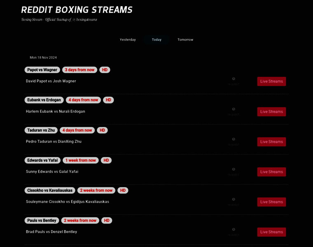Open Live Streams for Papot vs Wagner
The width and height of the screenshot is (313, 247).
tap(271, 82)
